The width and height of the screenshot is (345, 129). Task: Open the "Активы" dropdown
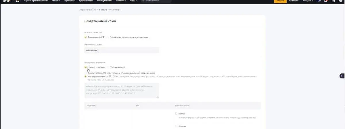(294, 1)
